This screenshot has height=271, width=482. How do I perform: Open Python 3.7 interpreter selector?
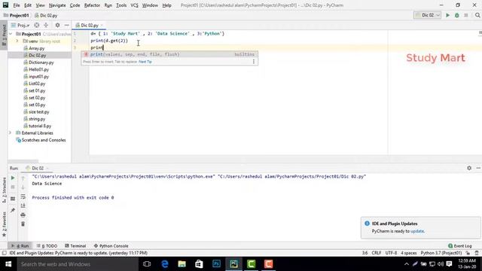pos(441,253)
